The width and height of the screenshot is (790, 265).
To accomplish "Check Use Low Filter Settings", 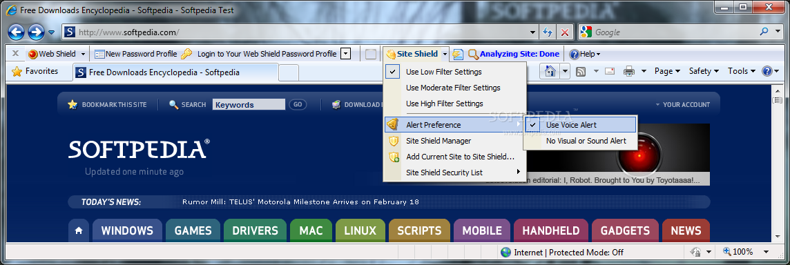I will 455,72.
